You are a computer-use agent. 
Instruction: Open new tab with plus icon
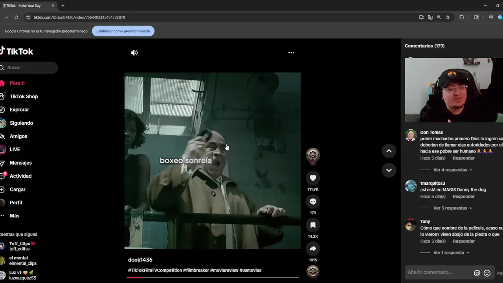point(62,6)
